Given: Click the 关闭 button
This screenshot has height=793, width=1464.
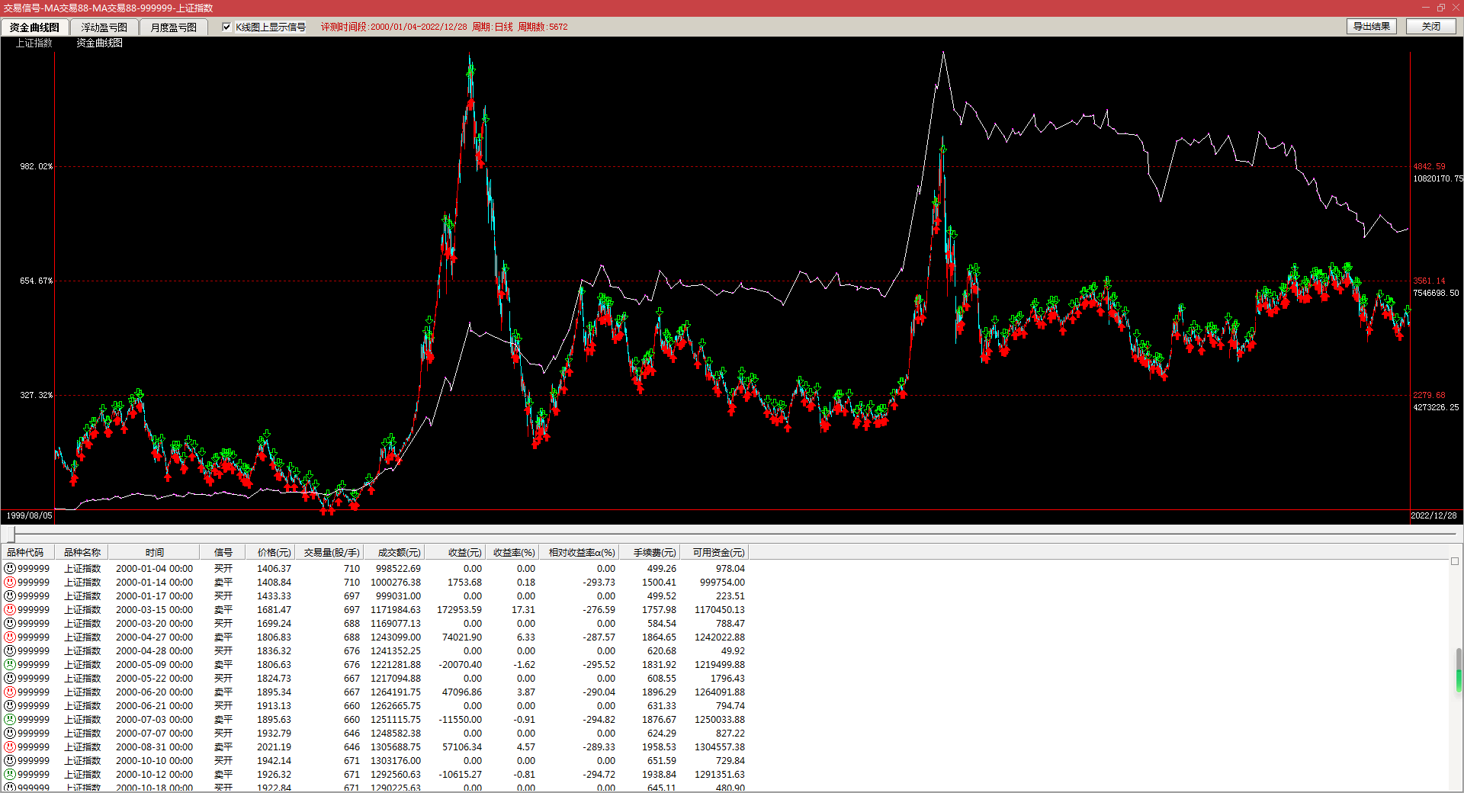Looking at the screenshot, I should click(1431, 27).
